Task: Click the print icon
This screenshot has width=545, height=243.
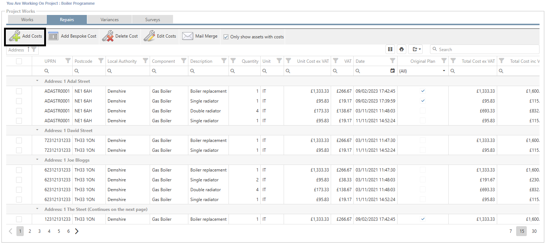Action: tap(402, 49)
